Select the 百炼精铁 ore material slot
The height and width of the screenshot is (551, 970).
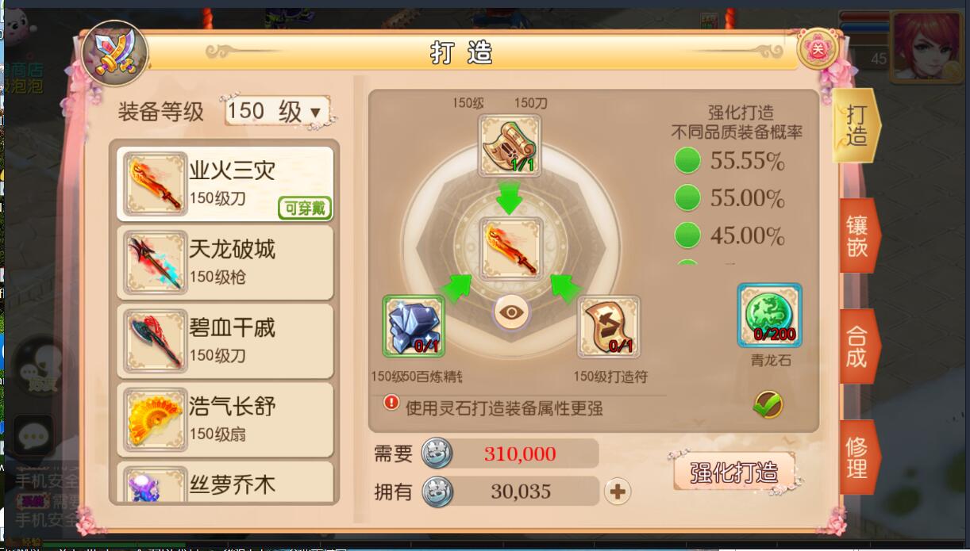(x=414, y=326)
